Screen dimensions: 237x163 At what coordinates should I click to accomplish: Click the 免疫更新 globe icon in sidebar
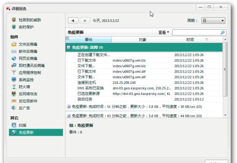pos(14,132)
